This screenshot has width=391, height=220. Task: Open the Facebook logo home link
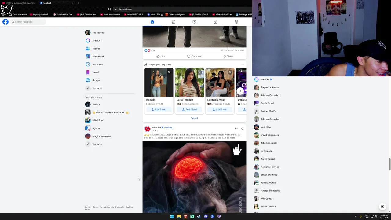5,22
